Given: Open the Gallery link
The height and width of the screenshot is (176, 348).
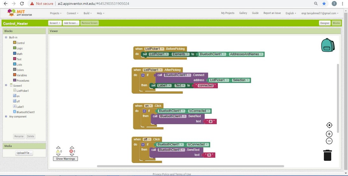Looking at the screenshot, I should (x=243, y=13).
